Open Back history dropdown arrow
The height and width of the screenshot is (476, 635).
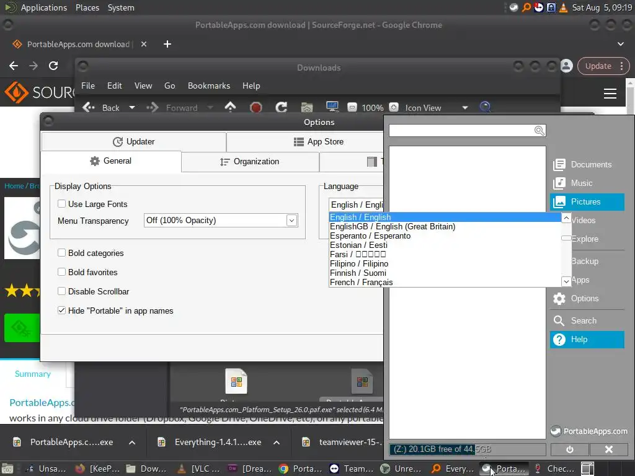click(132, 108)
